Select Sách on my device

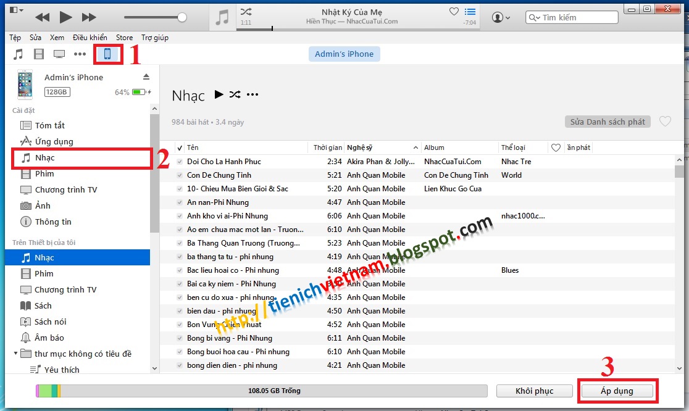tap(43, 305)
